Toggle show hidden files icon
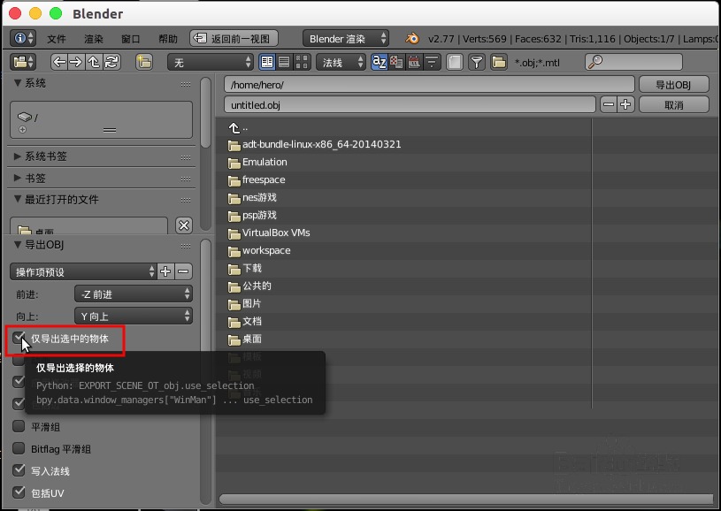The width and height of the screenshot is (721, 511). [x=455, y=62]
